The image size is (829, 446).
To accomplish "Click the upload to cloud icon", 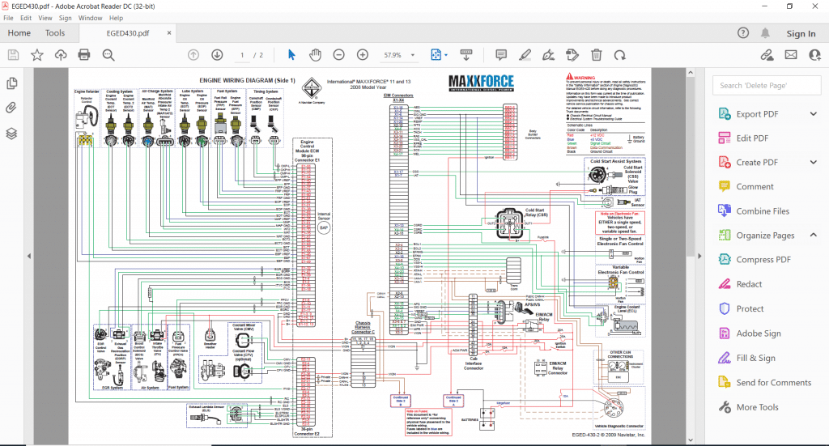I will click(x=61, y=55).
